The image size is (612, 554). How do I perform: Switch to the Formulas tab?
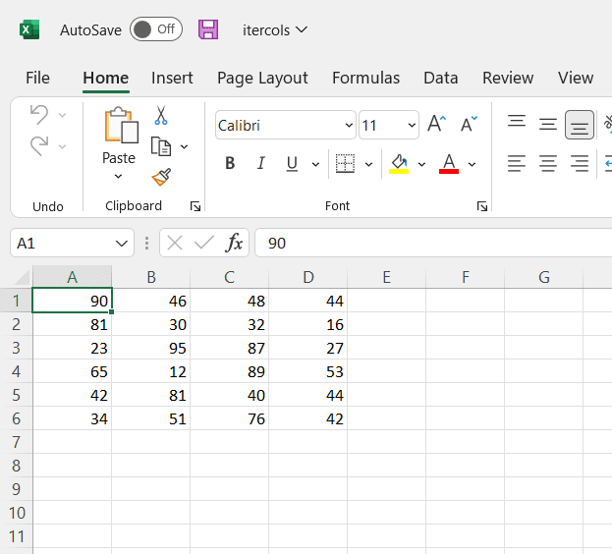coord(365,78)
